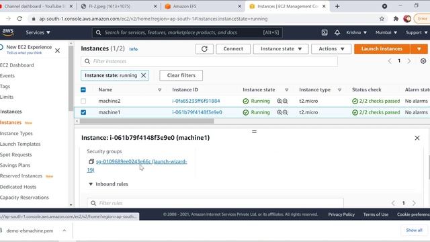Open a new browser tab
The image size is (430, 242).
click(337, 6)
